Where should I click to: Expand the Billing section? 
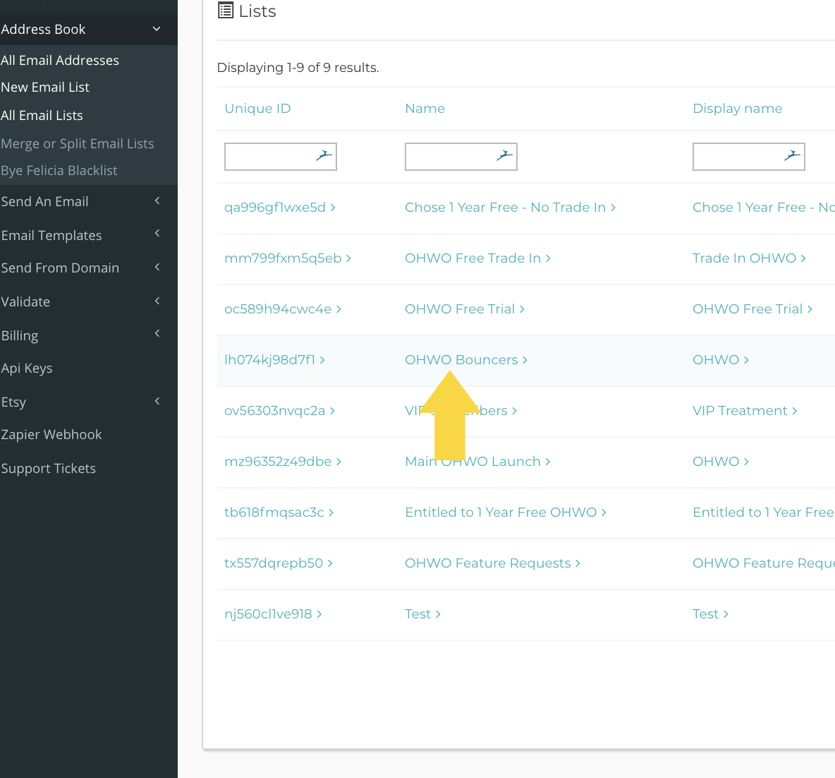157,335
